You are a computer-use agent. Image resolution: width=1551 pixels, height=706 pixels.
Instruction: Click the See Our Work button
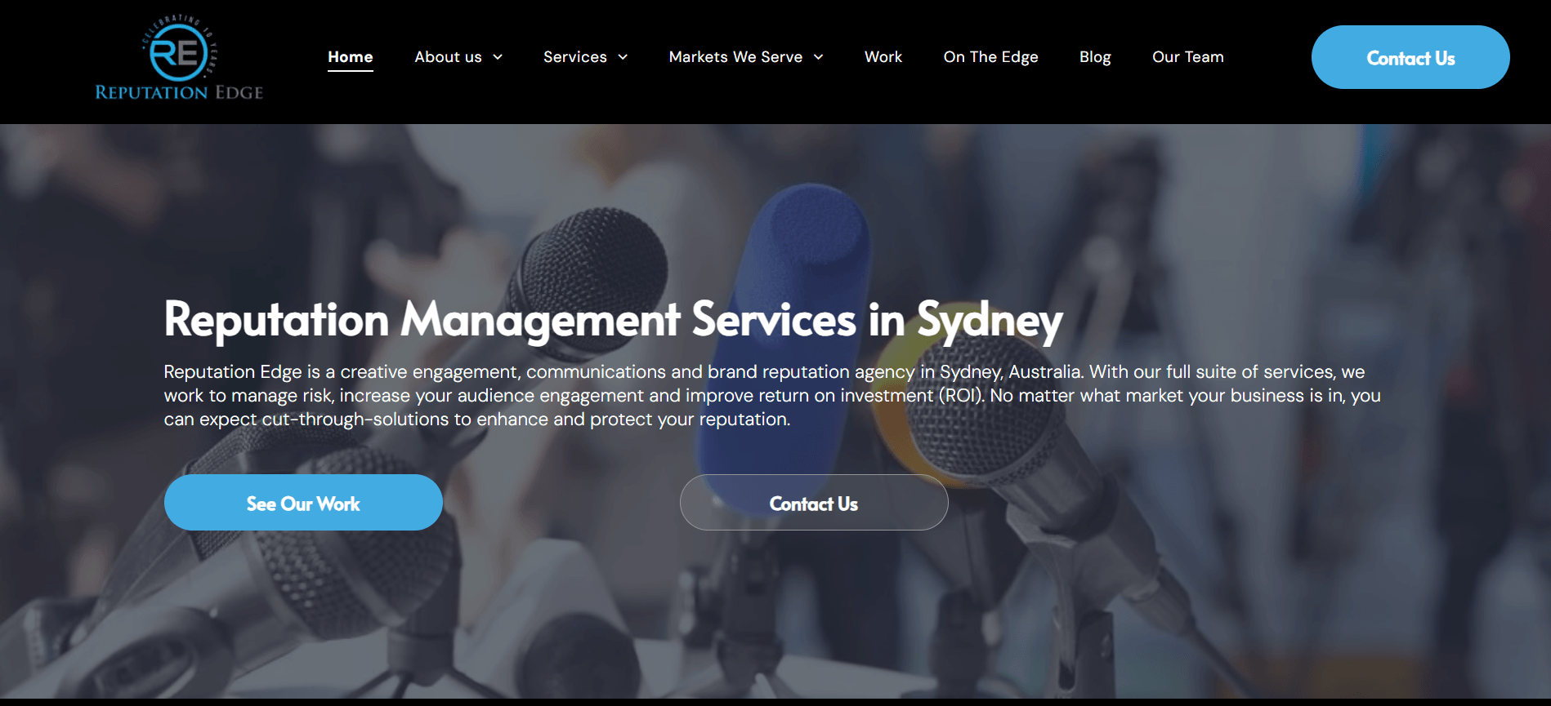303,503
